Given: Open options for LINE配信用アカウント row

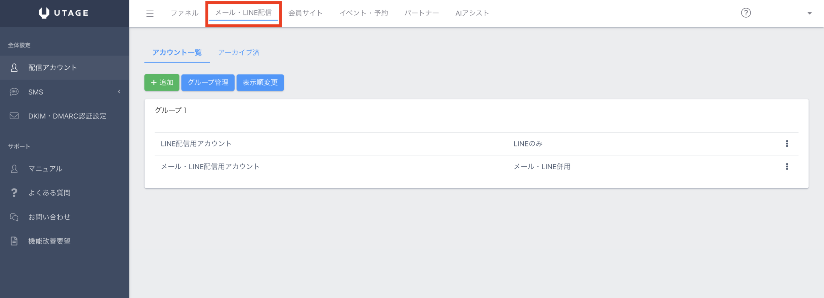Looking at the screenshot, I should (787, 144).
